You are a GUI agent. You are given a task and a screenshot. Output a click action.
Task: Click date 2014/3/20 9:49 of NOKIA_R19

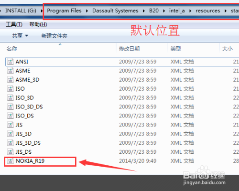pyautogui.click(x=138, y=161)
